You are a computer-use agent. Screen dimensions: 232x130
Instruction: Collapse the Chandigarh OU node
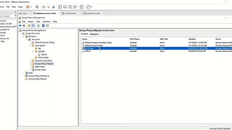point(30,45)
